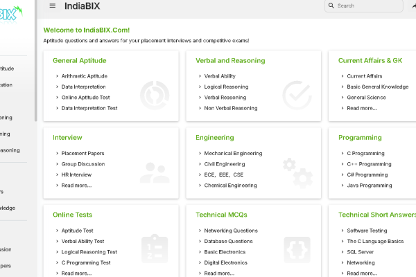Open Verbal Ability link

[220, 76]
